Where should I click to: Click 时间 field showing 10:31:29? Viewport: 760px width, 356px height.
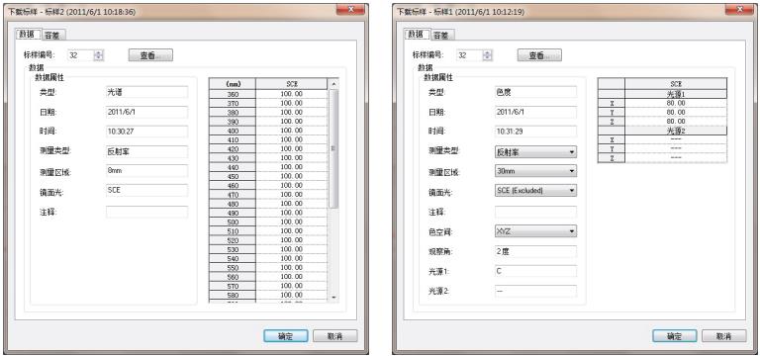click(x=535, y=132)
